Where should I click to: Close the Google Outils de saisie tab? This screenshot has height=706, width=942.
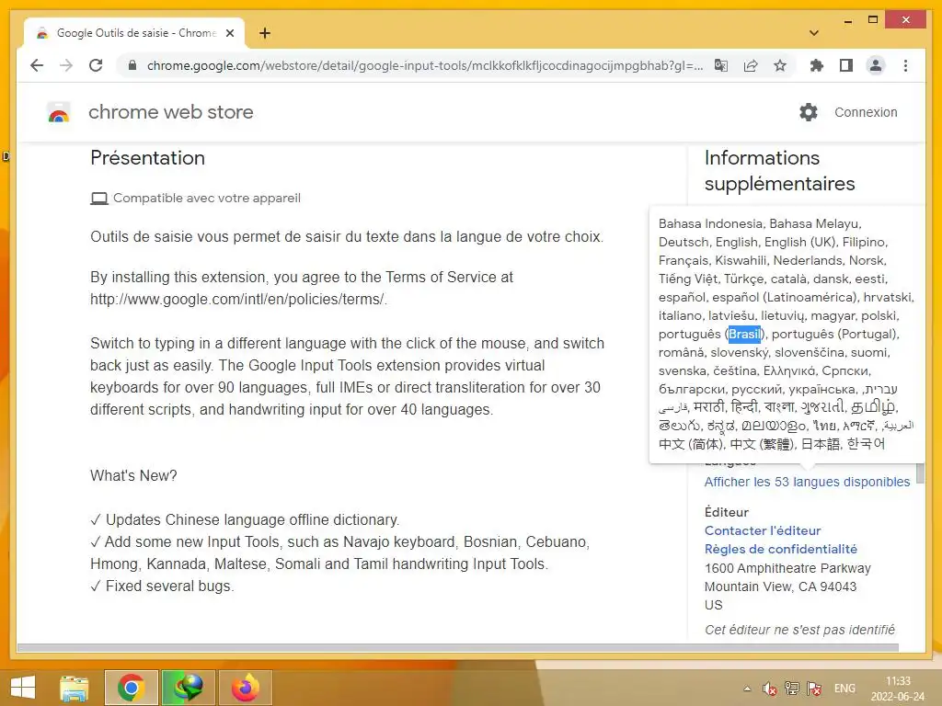point(229,33)
